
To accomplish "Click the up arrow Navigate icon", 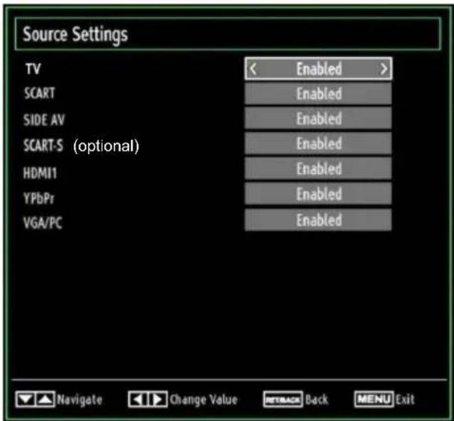I will click(45, 400).
